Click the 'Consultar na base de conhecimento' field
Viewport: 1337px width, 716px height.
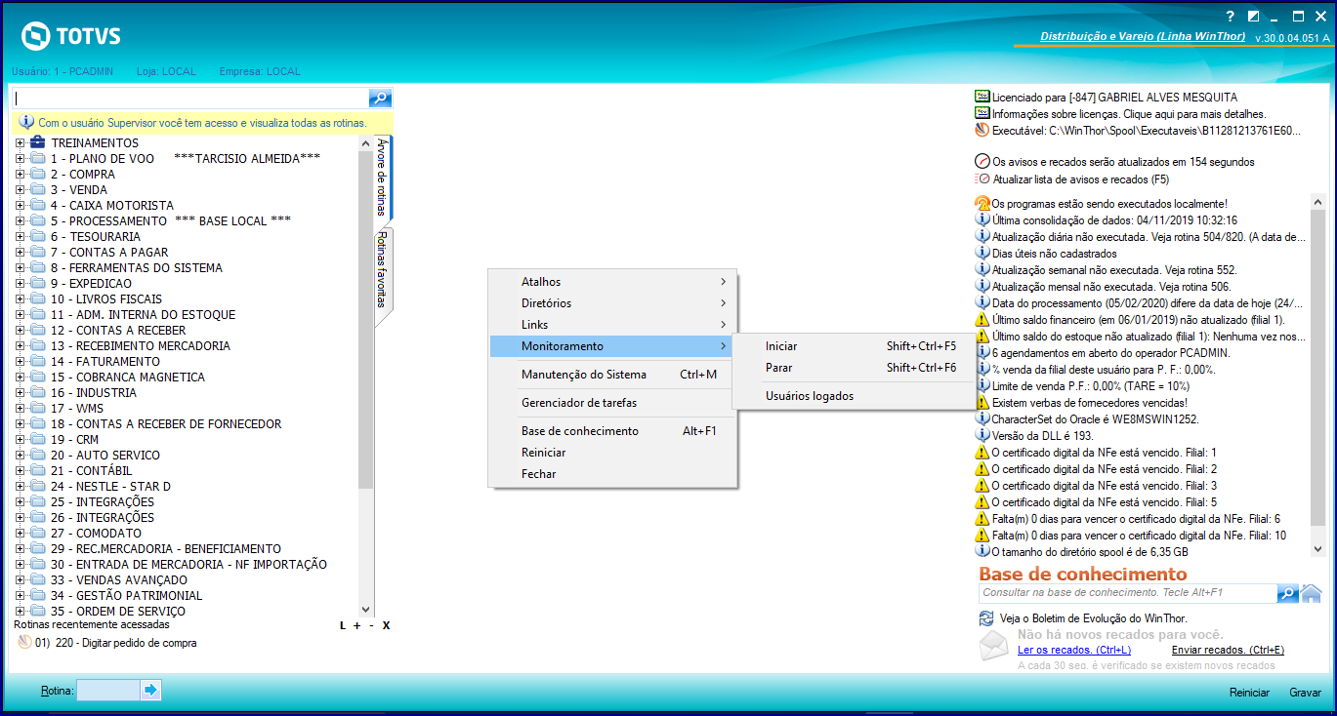tap(1127, 593)
